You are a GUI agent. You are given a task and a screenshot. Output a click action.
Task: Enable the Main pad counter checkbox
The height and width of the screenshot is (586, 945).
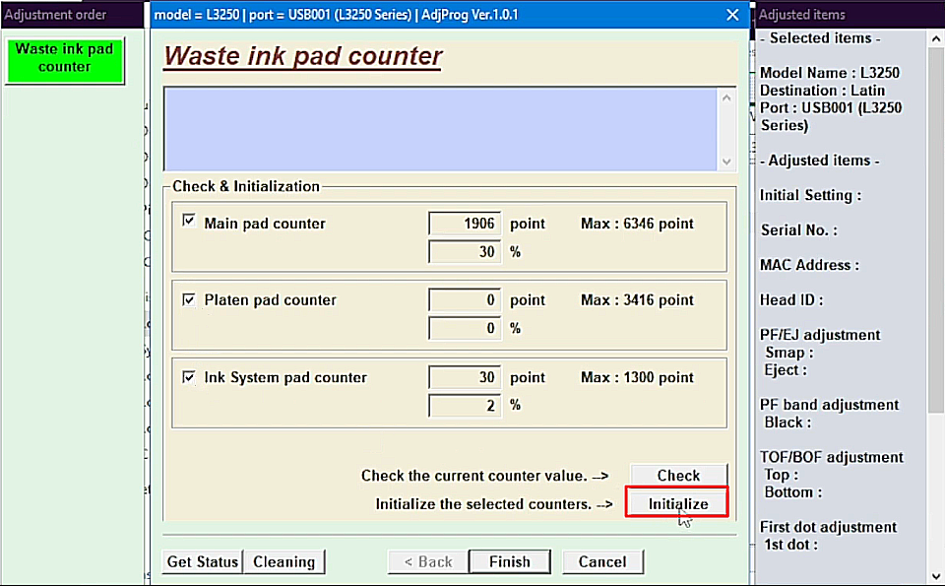[189, 221]
